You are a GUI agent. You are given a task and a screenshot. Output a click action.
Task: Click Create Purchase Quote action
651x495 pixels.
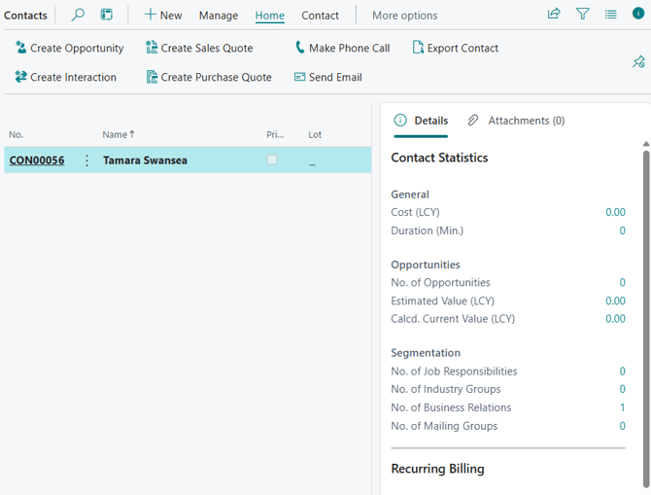[x=209, y=77]
